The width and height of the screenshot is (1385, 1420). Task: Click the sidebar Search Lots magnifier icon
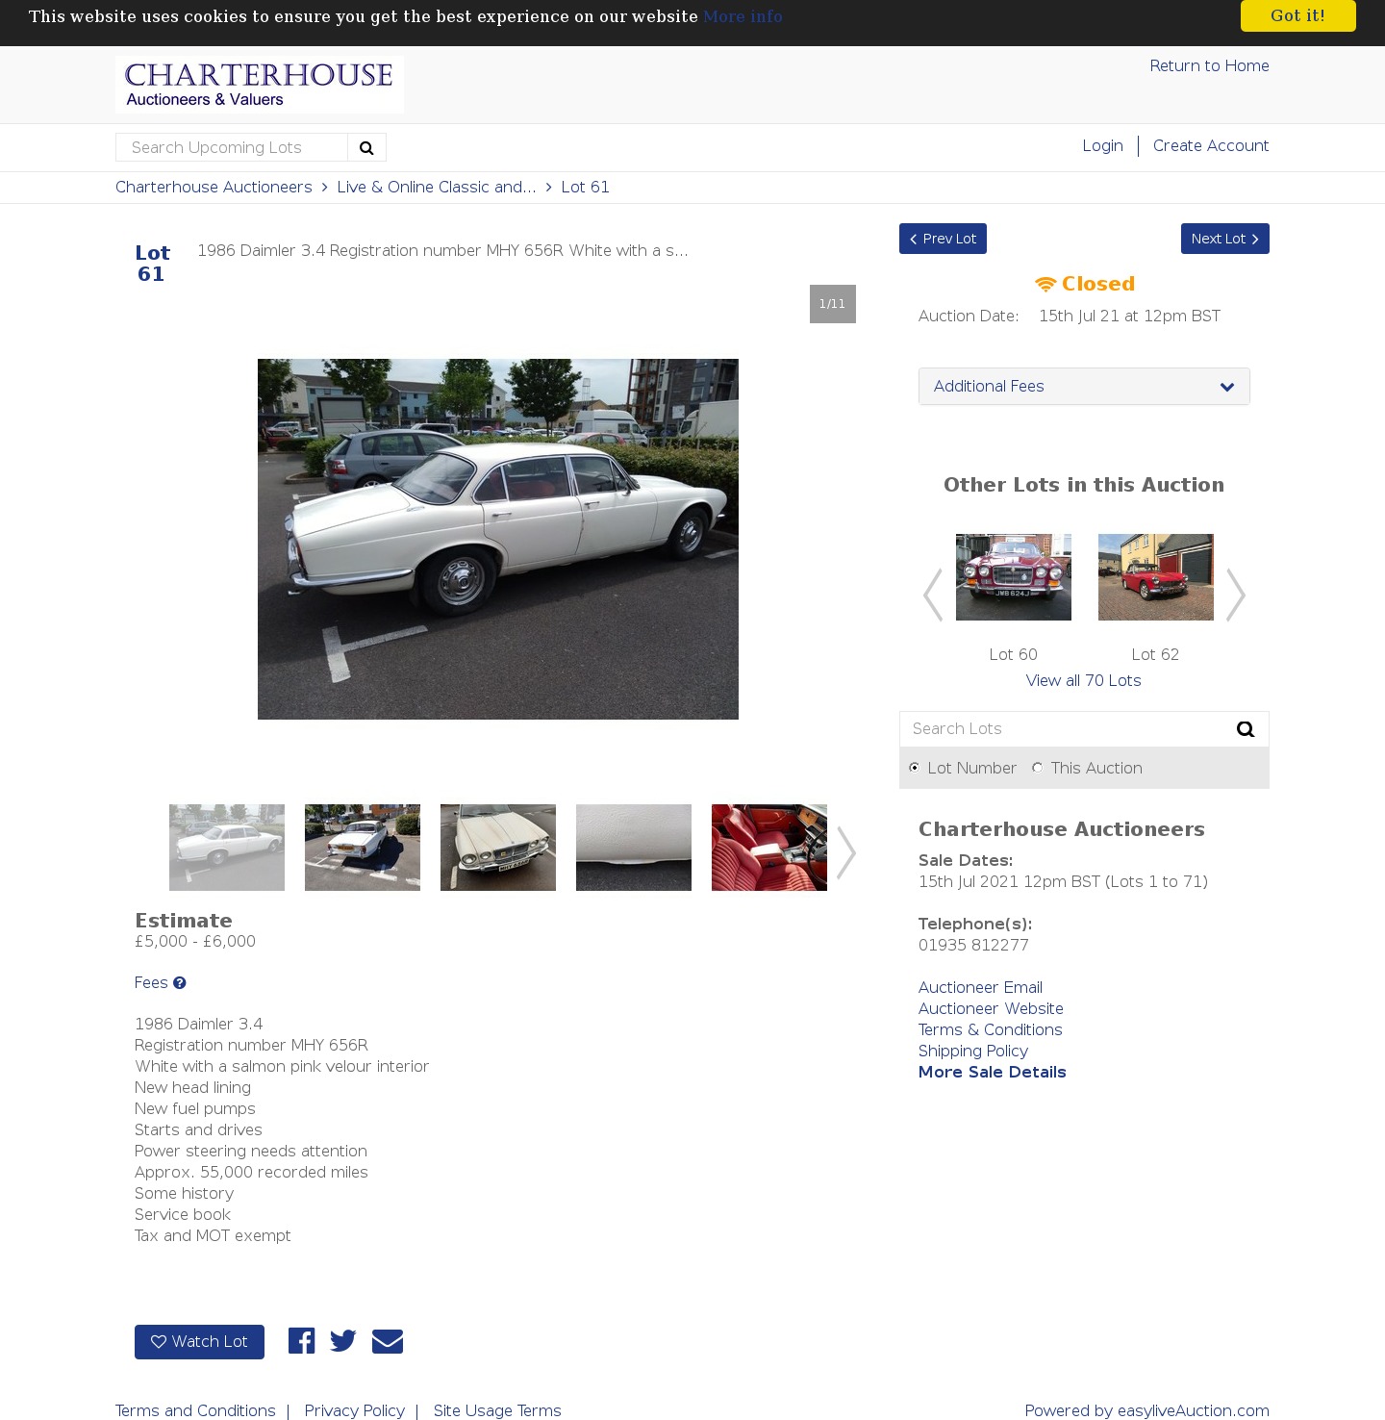coord(1246,729)
